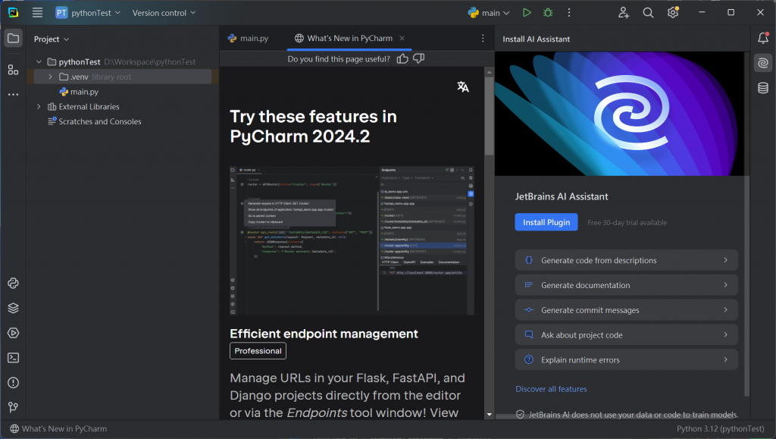Open the Database tool window
This screenshot has height=439, width=776.
click(763, 88)
